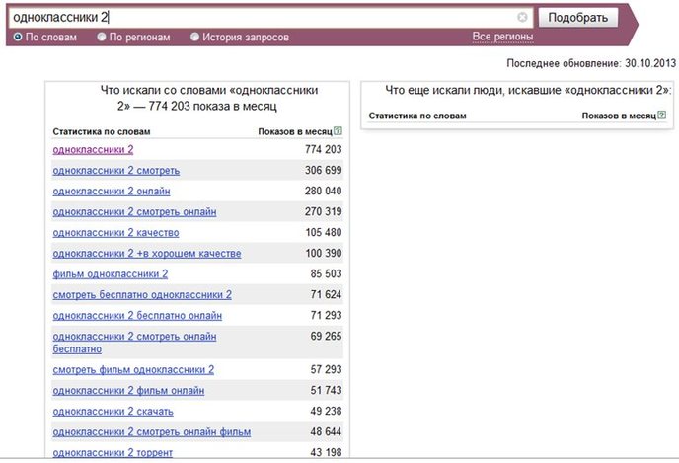Click the 'Подобрать' button
Image resolution: width=679 pixels, height=463 pixels.
(578, 18)
